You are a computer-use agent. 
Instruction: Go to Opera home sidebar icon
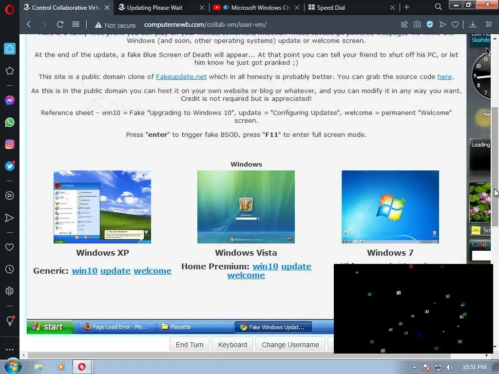click(10, 49)
